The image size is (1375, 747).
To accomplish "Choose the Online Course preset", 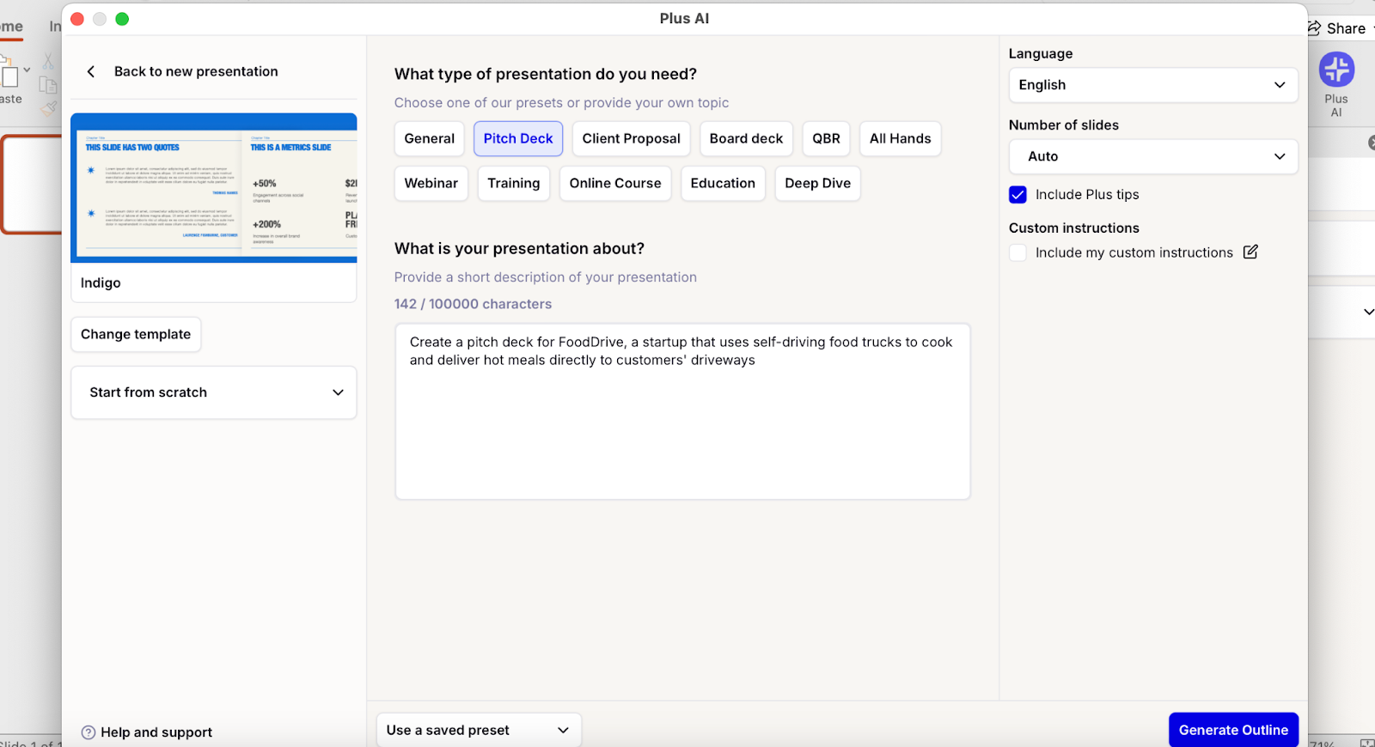I will [x=615, y=184].
